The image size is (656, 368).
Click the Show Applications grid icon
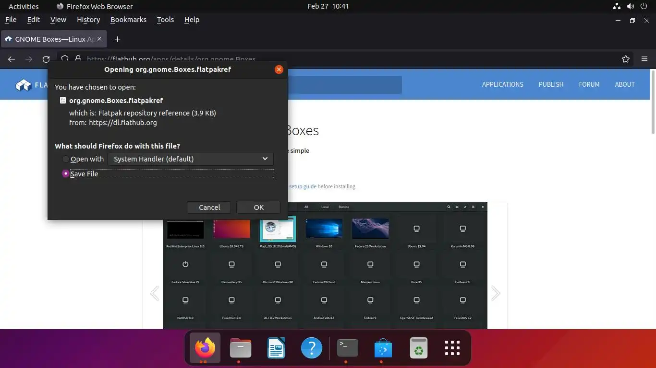(452, 348)
